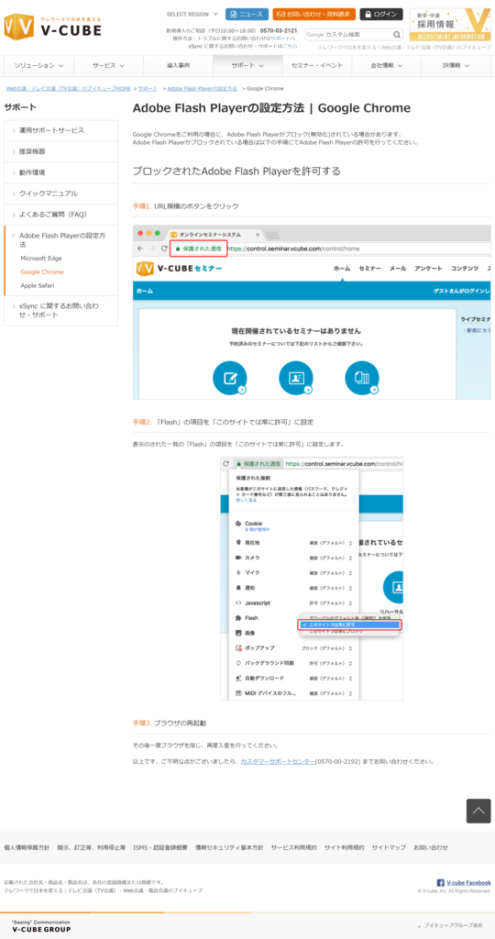This screenshot has height=939, width=495.
Task: Open クイックマニュアル in the sidebar
Action: click(61, 193)
